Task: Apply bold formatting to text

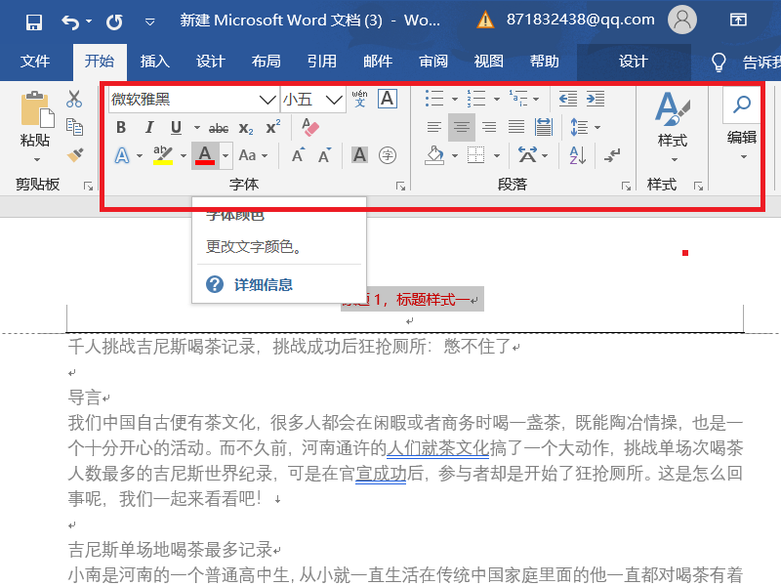Action: click(x=119, y=127)
